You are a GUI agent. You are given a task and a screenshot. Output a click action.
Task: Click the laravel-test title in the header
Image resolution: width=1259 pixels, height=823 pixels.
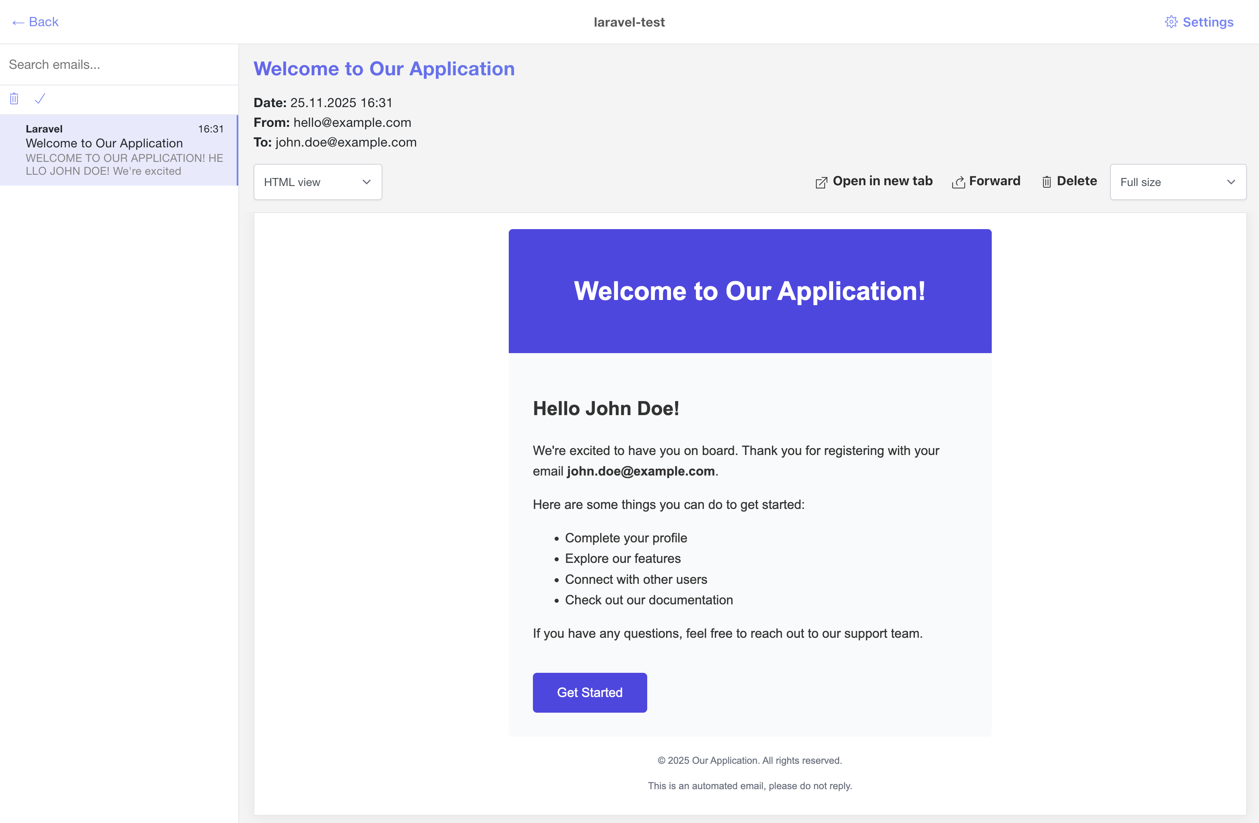pos(629,22)
